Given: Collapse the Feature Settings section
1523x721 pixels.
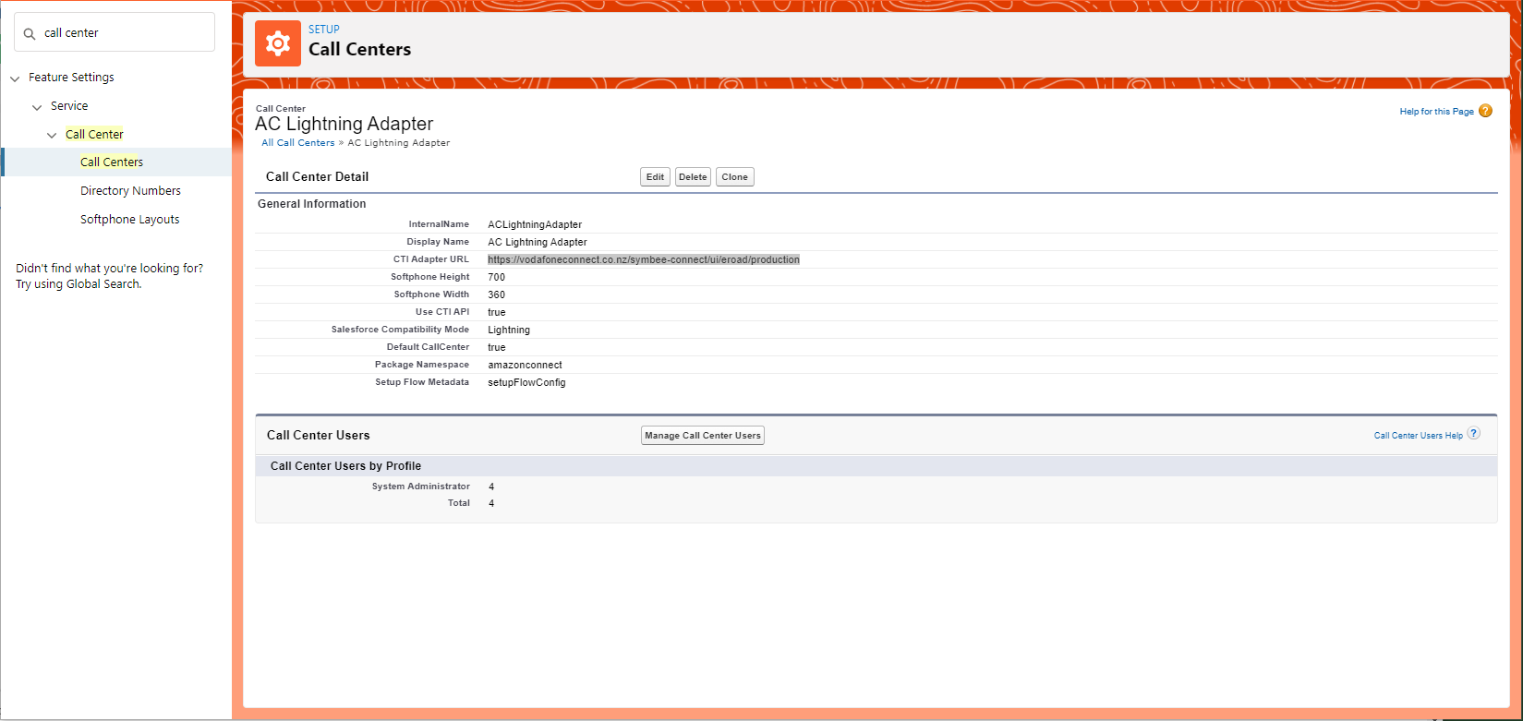Looking at the screenshot, I should (15, 78).
